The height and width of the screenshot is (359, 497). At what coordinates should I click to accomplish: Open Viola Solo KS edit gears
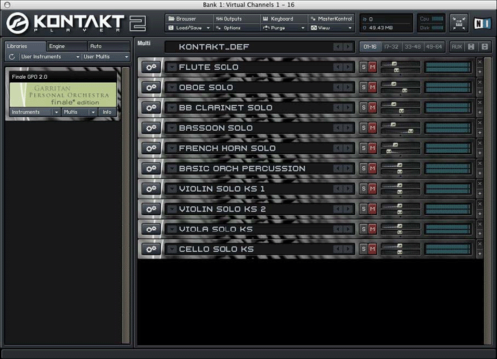151,230
